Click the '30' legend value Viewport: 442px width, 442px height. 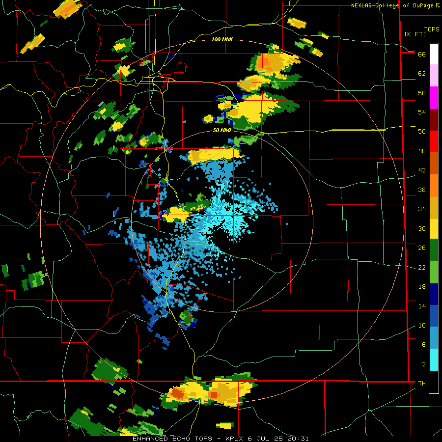(422, 228)
